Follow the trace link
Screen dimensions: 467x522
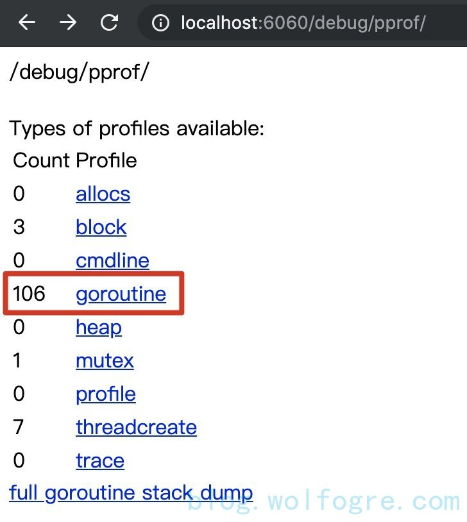[x=99, y=460]
